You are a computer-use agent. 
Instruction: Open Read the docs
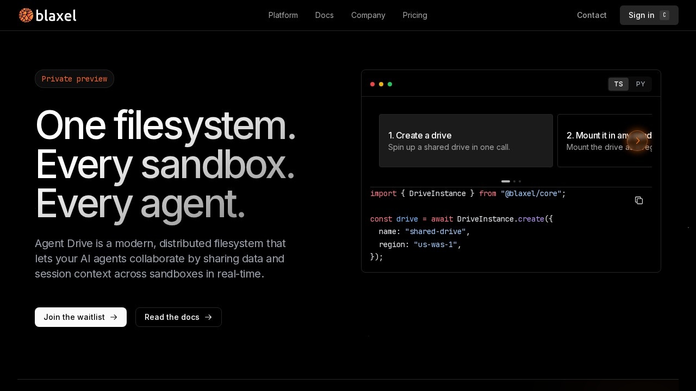click(x=178, y=317)
